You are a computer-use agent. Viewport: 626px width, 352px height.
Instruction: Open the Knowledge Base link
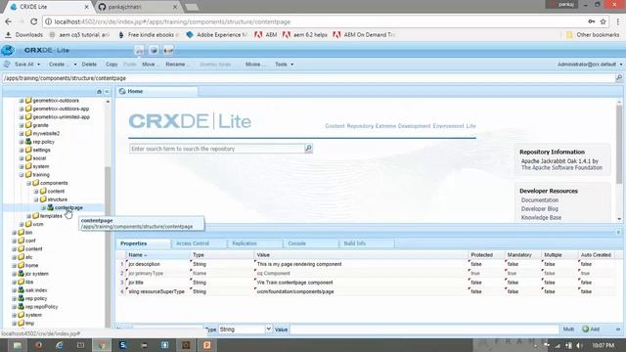[541, 217]
